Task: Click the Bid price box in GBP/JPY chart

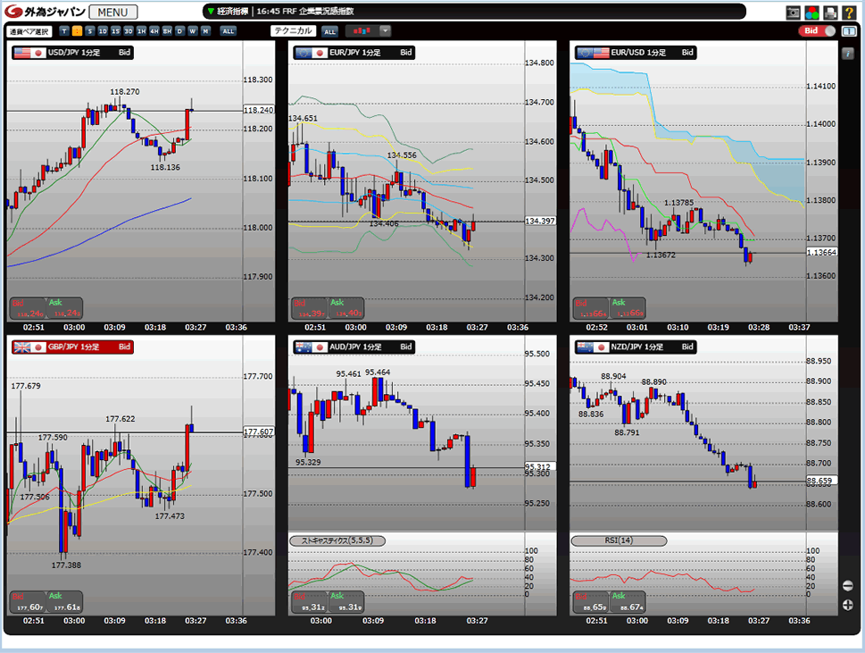Action: coord(29,602)
